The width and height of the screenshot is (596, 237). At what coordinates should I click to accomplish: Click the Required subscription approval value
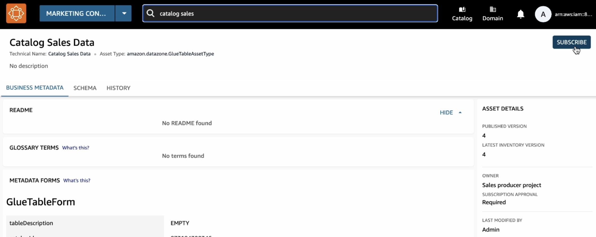point(494,202)
